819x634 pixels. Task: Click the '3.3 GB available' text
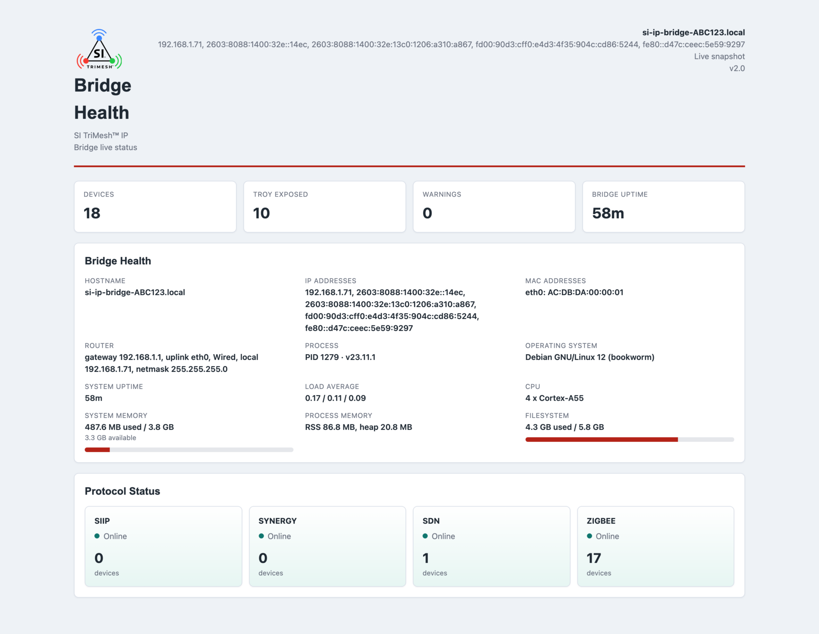click(110, 438)
